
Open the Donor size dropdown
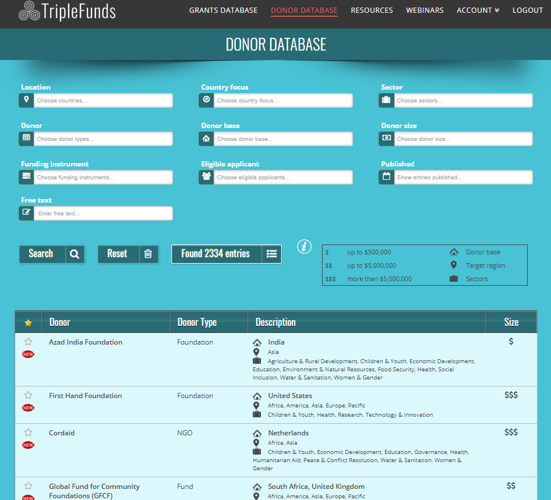click(x=463, y=139)
